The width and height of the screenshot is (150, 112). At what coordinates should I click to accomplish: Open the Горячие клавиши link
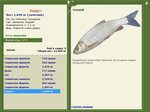point(82,107)
